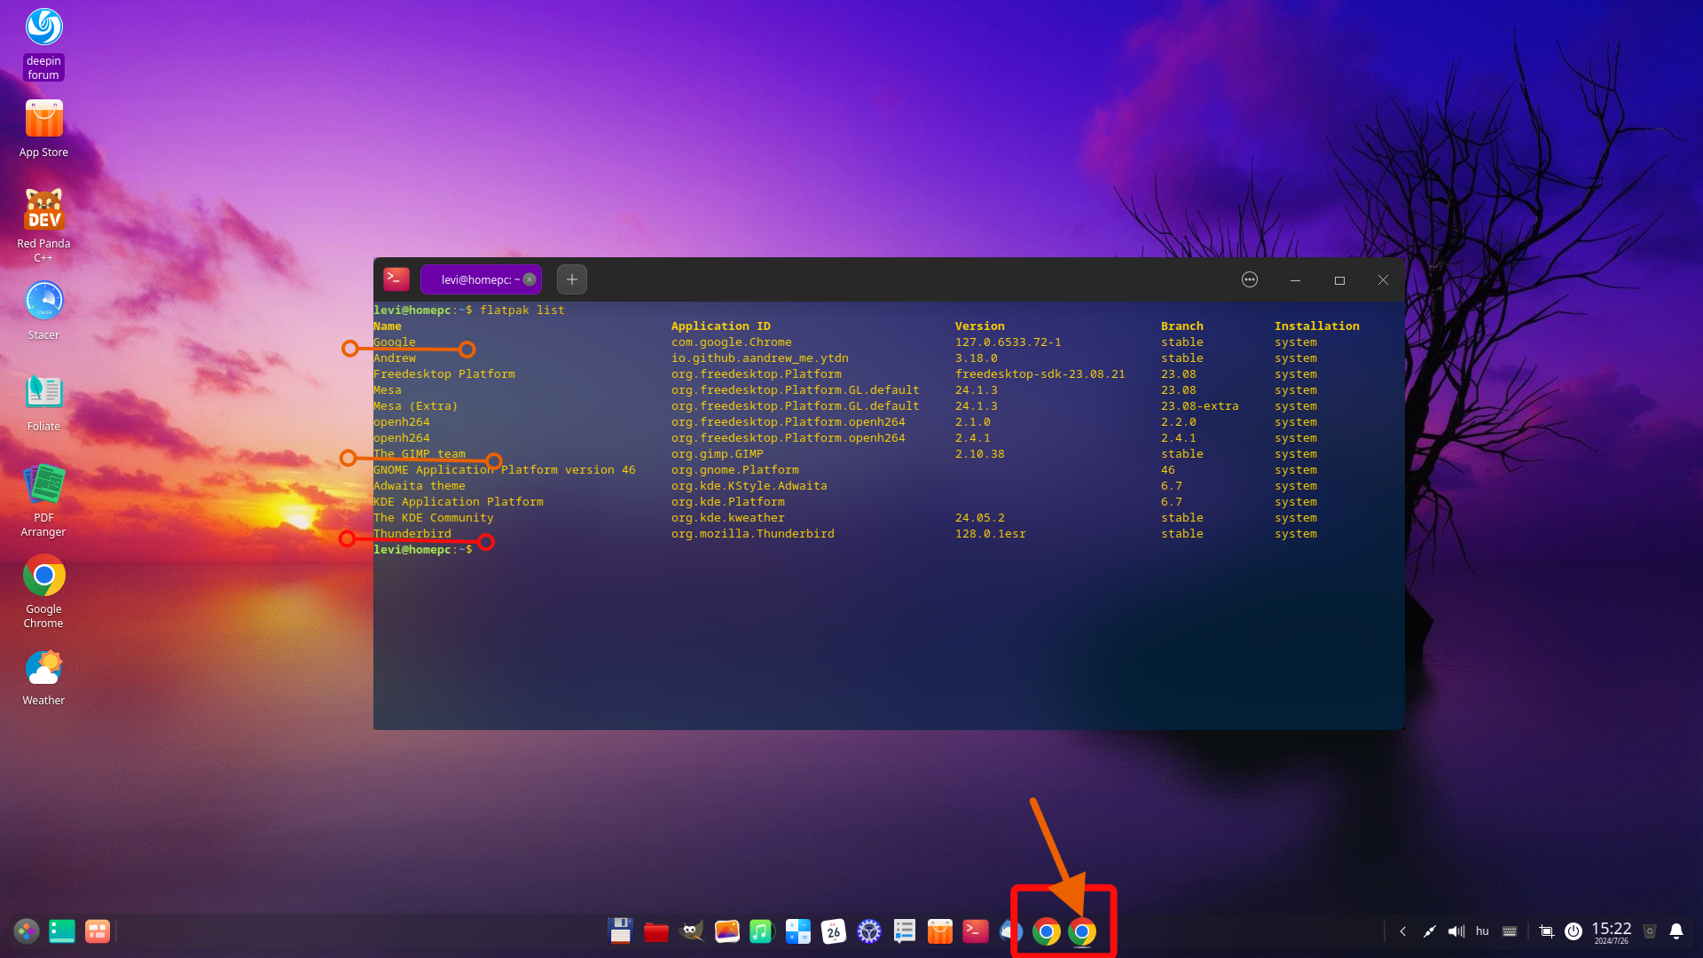1703x958 pixels.
Task: Open the terminal's three-dot menu
Action: tap(1250, 279)
